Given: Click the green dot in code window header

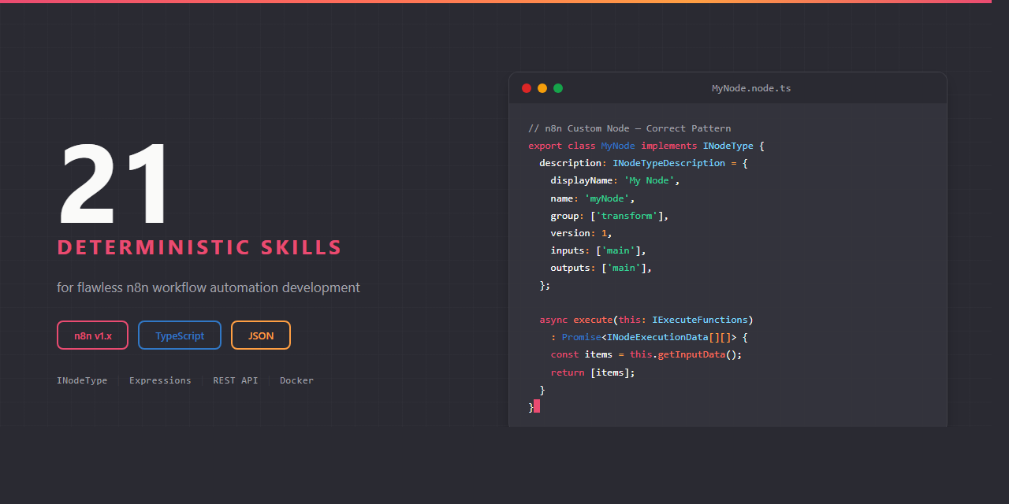Looking at the screenshot, I should pyautogui.click(x=558, y=88).
